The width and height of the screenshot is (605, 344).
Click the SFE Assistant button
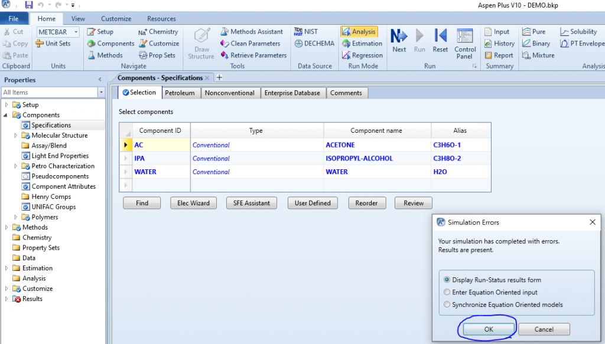pos(252,203)
